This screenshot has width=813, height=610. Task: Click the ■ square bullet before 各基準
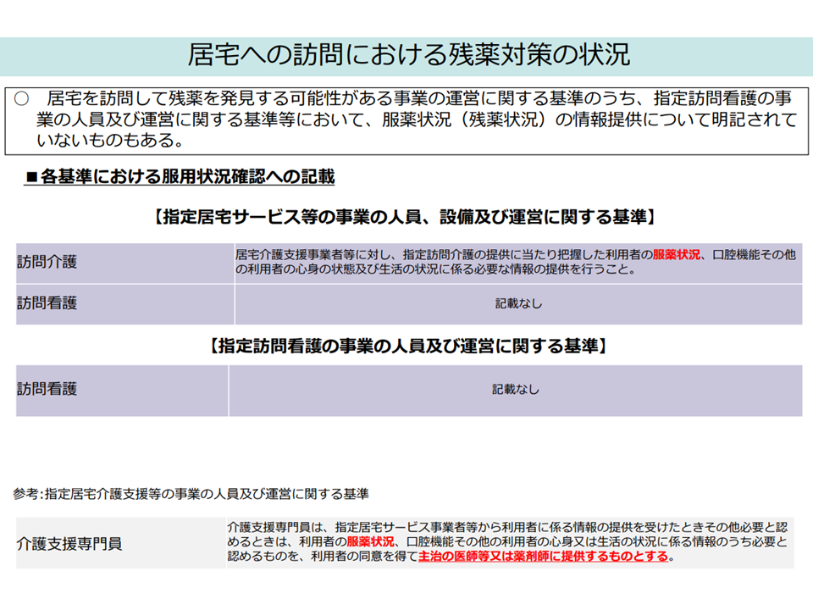click(x=31, y=177)
